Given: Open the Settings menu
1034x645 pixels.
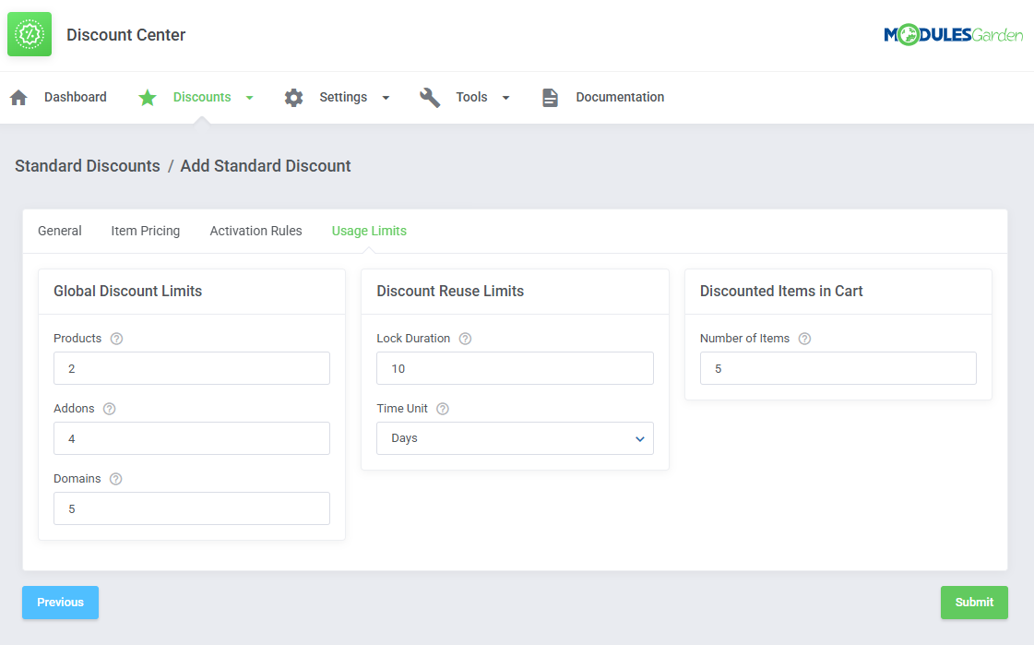Looking at the screenshot, I should pyautogui.click(x=343, y=97).
